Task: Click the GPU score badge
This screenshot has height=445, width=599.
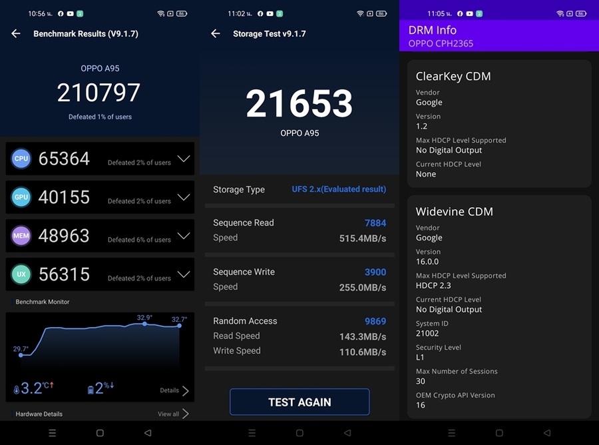Action: (21, 197)
